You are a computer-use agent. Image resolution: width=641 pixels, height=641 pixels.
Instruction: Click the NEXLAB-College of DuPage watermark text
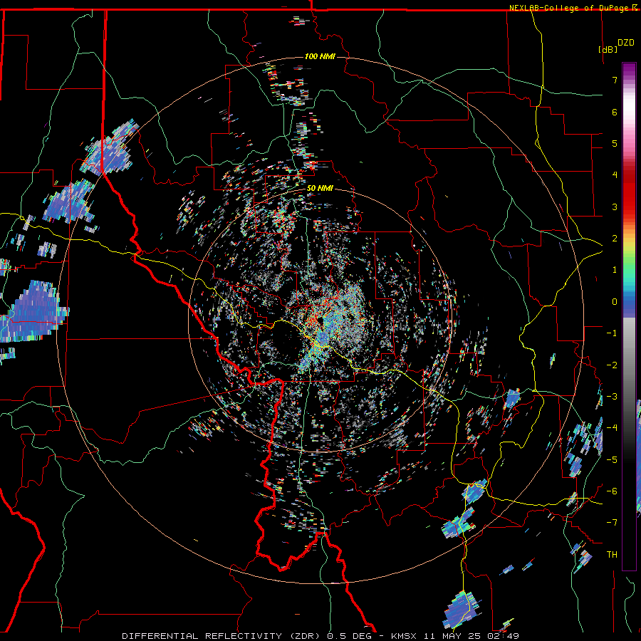pos(568,8)
